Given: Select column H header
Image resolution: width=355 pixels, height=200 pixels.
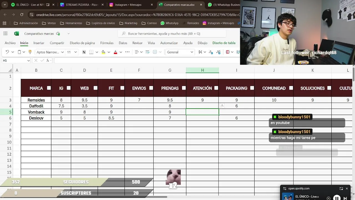Looking at the screenshot, I should [202, 70].
